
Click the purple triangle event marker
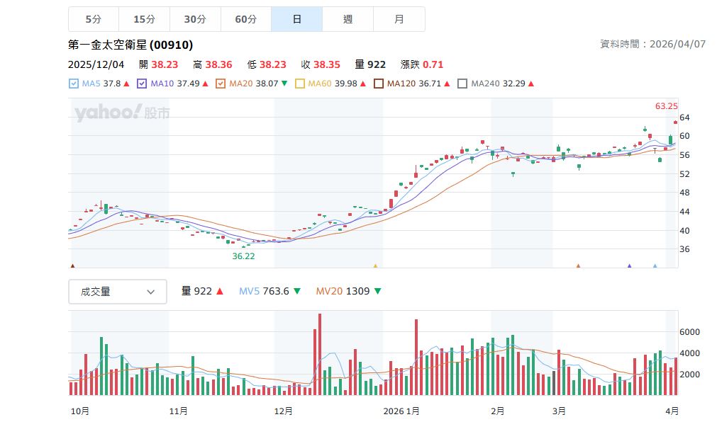click(629, 266)
